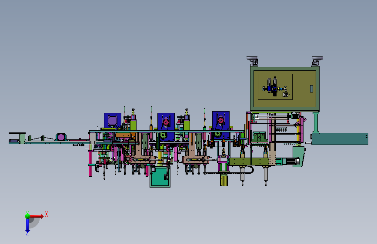Image resolution: width=377 pixels, height=244 pixels.
Task: Select the leftmost blue panel with purple part
Action: coord(113,121)
